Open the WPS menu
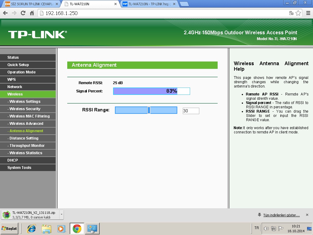 click(x=28, y=80)
